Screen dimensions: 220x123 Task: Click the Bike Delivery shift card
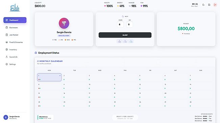point(45,118)
